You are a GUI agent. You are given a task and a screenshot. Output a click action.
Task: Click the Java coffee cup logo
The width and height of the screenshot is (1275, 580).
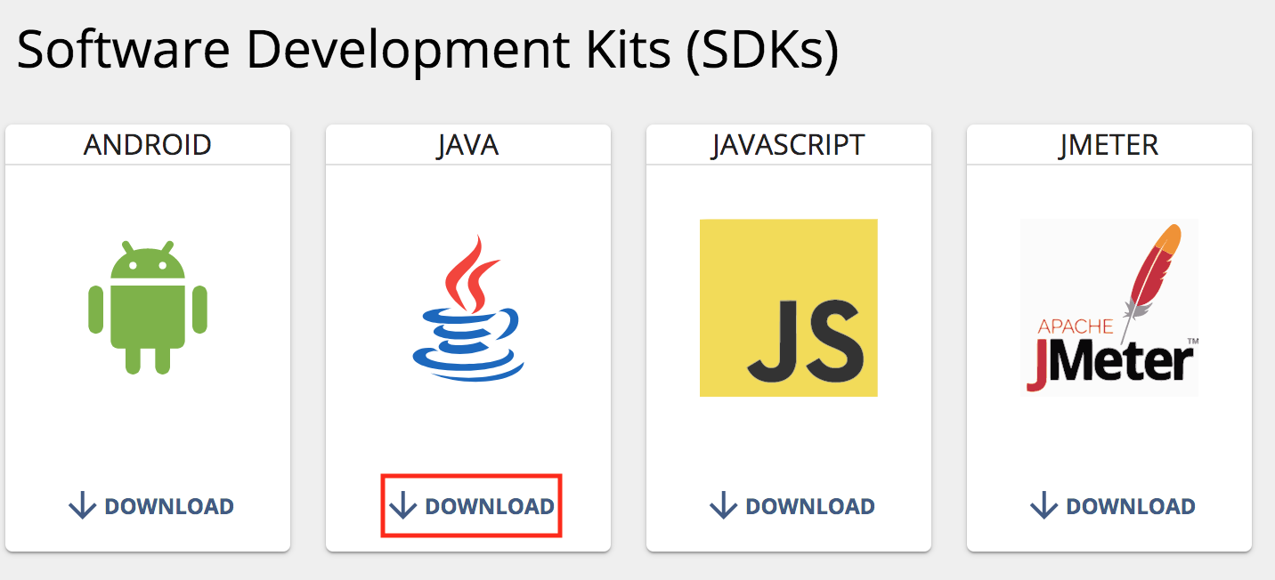tap(468, 308)
